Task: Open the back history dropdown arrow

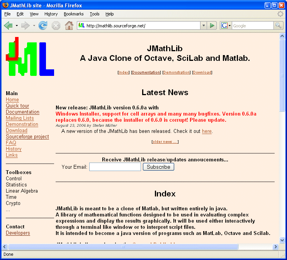Action: pos(17,26)
